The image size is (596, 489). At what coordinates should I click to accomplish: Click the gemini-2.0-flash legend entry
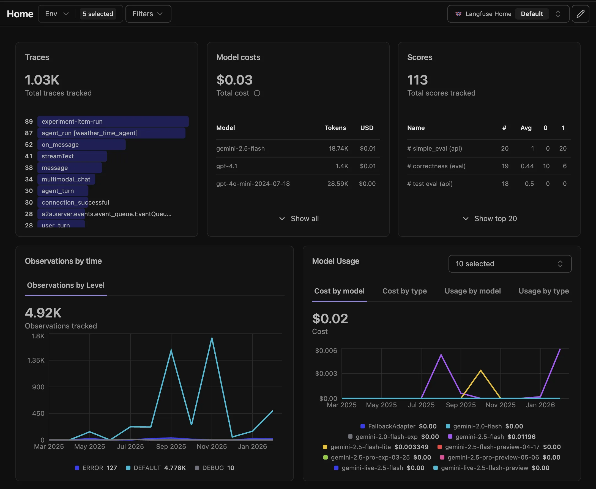coord(484,426)
